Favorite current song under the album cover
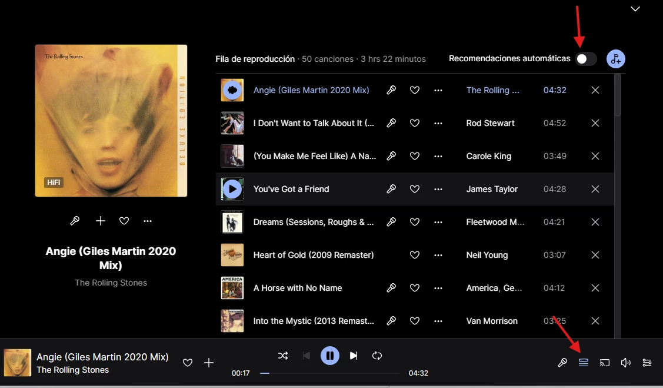 click(x=124, y=221)
